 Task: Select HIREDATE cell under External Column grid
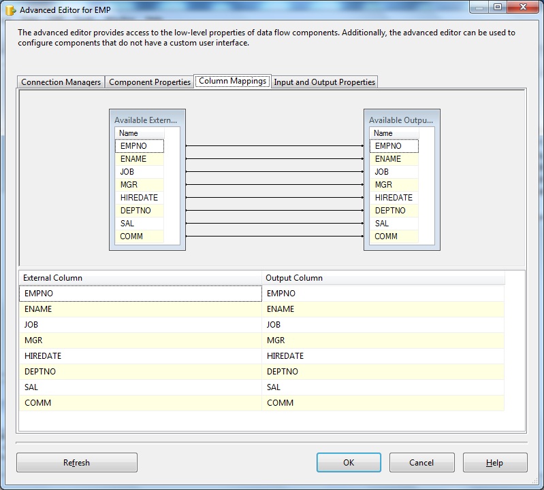140,355
